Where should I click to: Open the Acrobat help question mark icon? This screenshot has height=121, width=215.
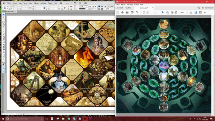(199, 8)
